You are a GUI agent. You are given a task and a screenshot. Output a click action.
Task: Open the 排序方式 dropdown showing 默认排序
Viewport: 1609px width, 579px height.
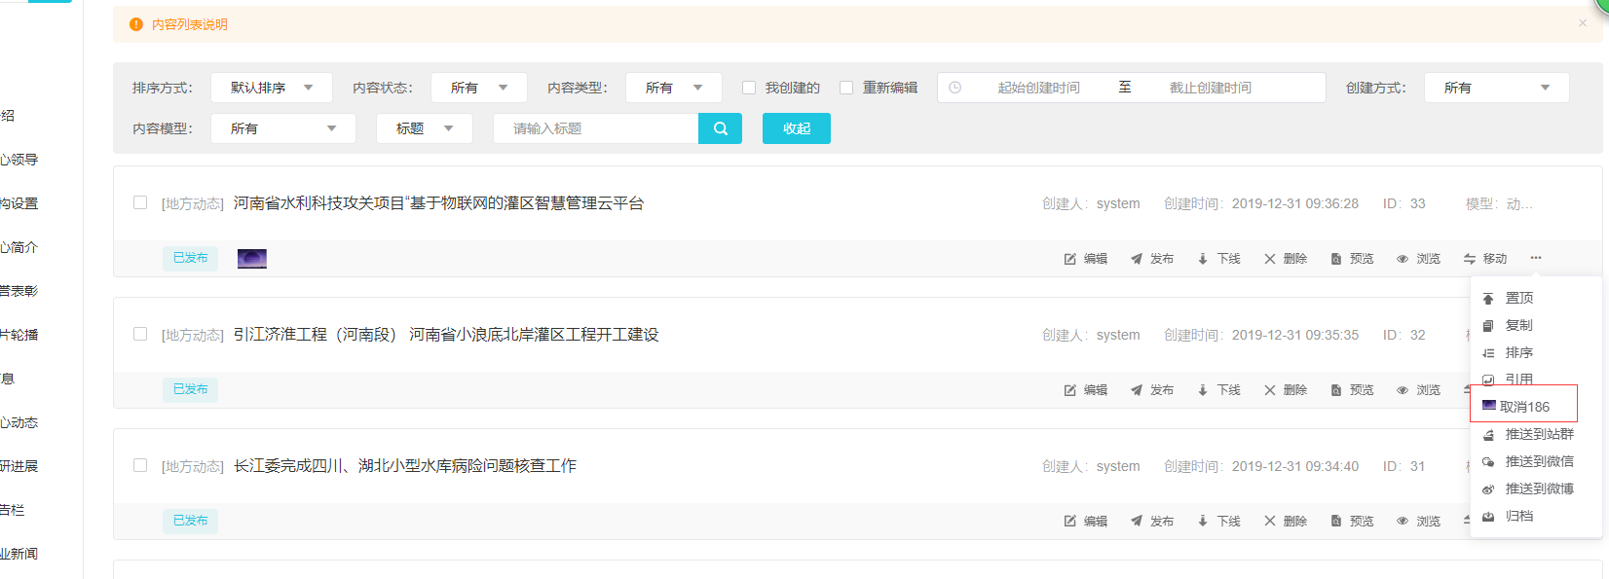click(x=272, y=88)
